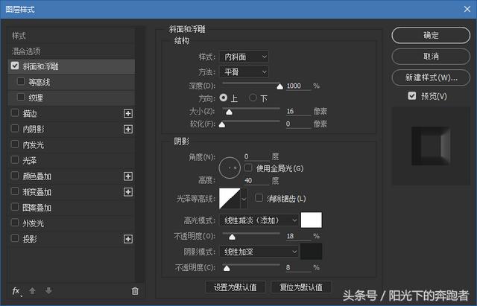
Task: Enable the 描边 checkbox
Action: point(15,112)
